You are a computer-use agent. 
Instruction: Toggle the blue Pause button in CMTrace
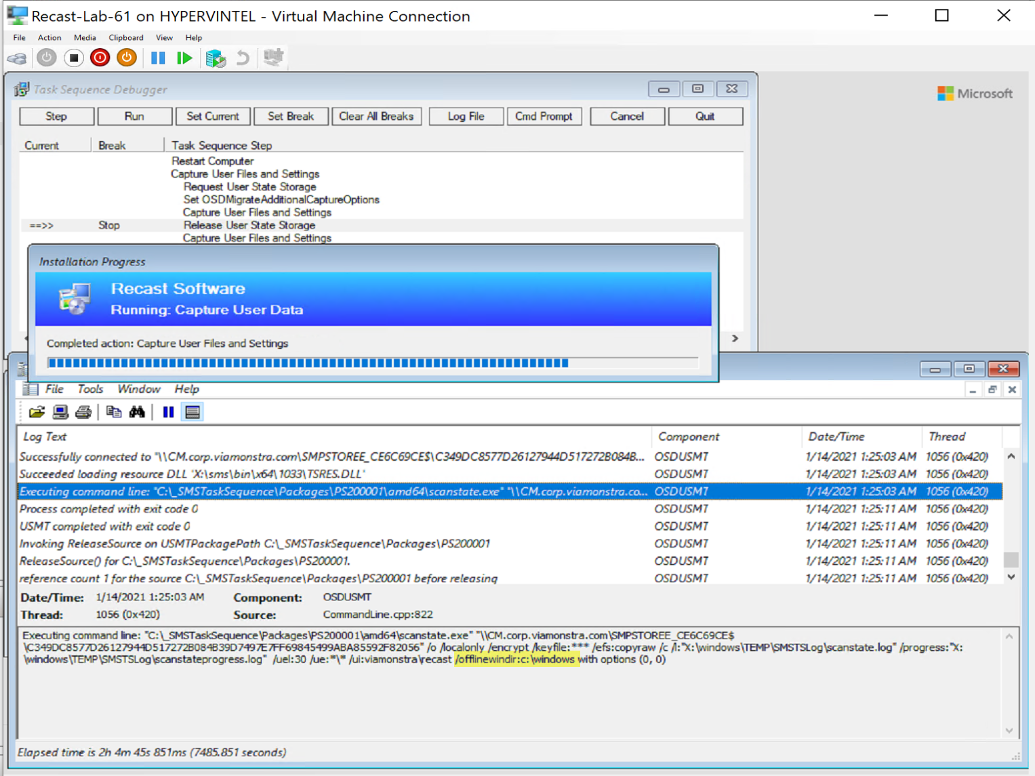pyautogui.click(x=168, y=412)
